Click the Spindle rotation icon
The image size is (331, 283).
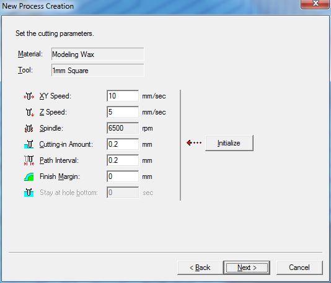coord(29,128)
